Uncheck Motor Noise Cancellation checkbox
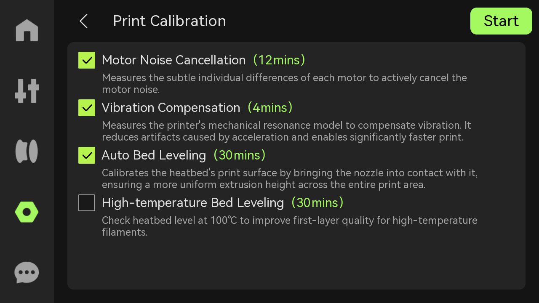The image size is (539, 303). (87, 60)
